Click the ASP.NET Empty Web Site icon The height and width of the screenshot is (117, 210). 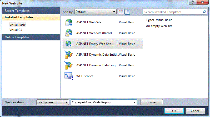pos(68,44)
